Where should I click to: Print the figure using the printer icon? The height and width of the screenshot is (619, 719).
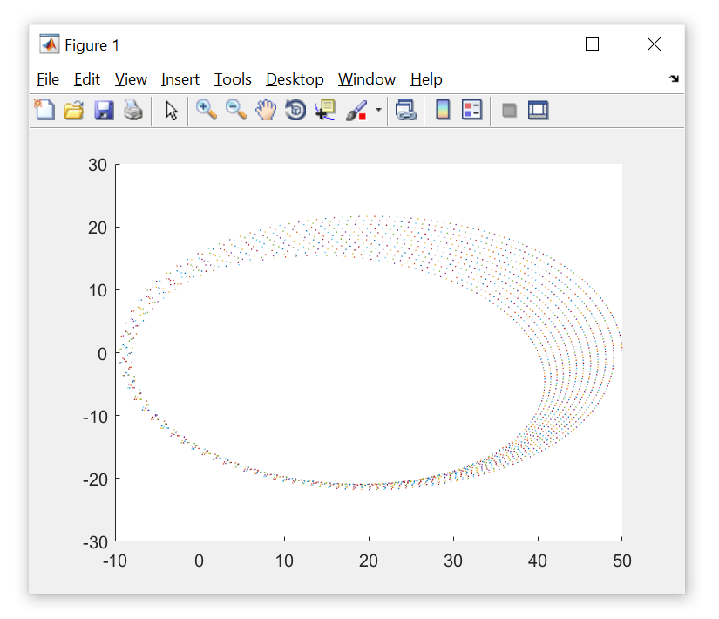(133, 111)
